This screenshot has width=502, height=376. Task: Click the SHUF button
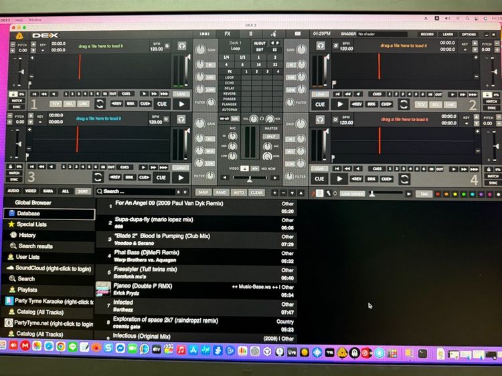tap(203, 192)
